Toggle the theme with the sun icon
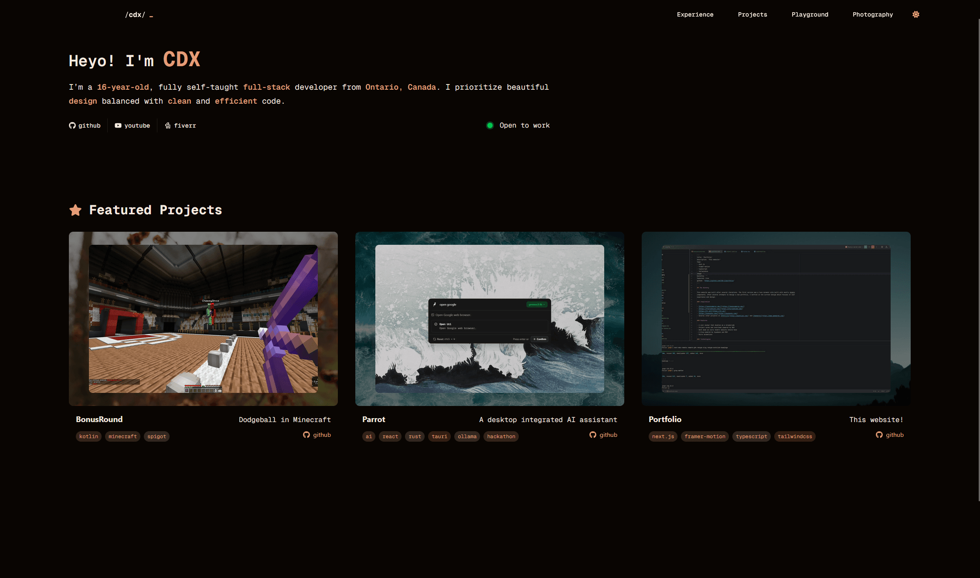Image resolution: width=980 pixels, height=578 pixels. (915, 14)
